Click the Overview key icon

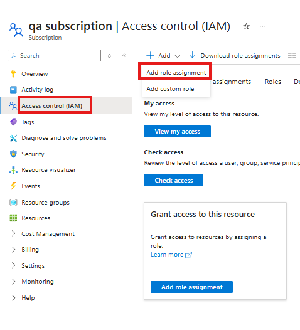[13, 73]
